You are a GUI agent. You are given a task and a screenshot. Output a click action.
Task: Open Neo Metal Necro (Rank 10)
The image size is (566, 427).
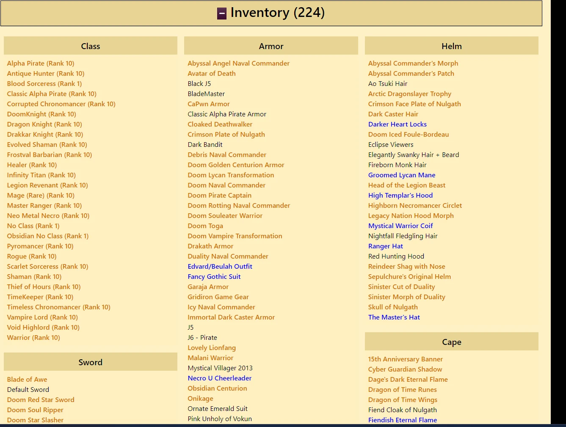point(48,216)
